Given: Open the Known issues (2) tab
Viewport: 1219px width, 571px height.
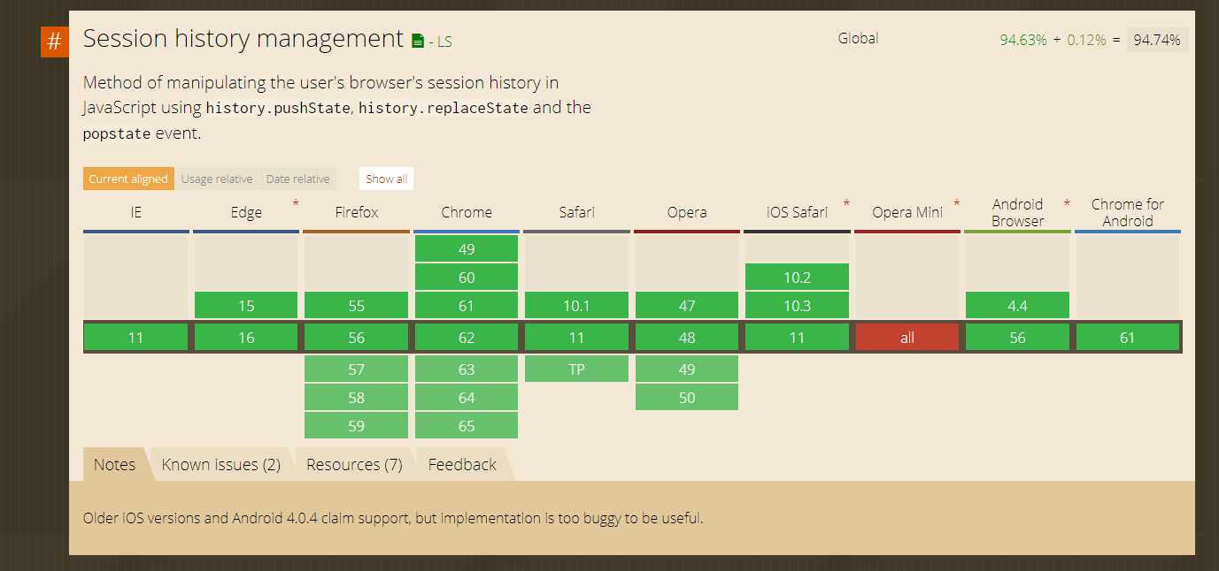Looking at the screenshot, I should 221,464.
